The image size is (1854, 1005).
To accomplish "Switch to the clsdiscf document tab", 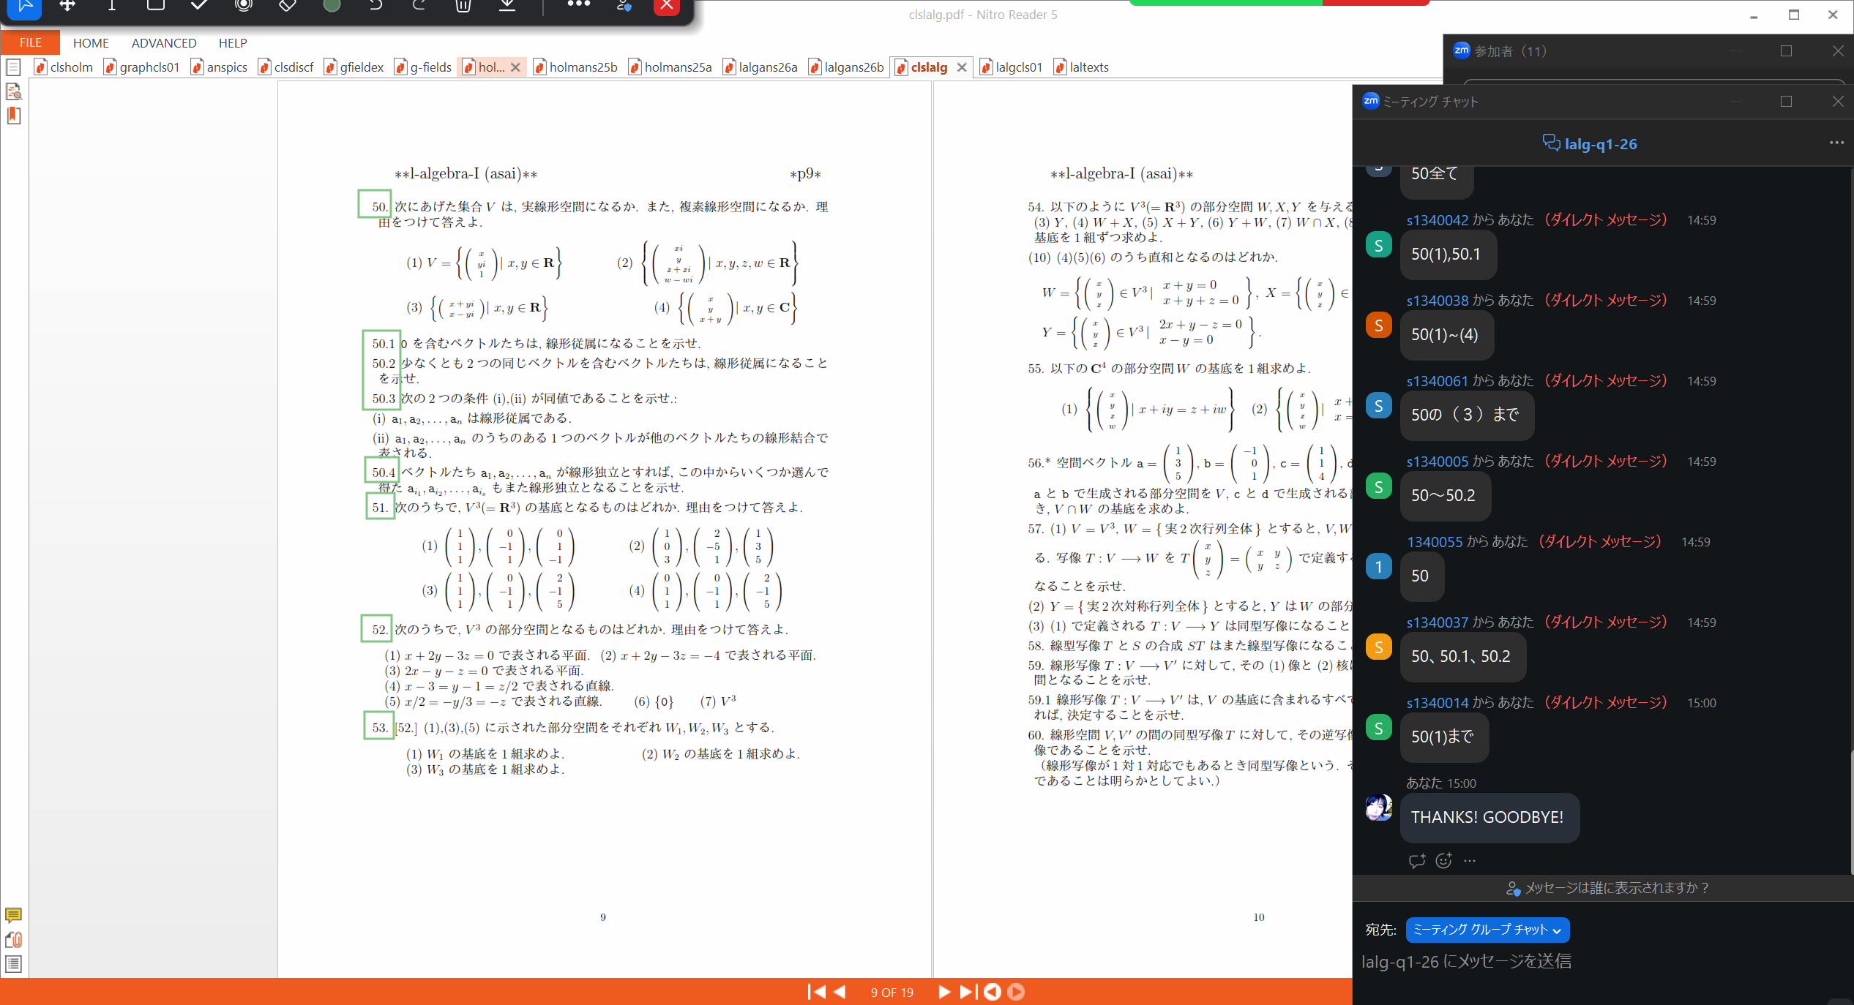I will (287, 67).
